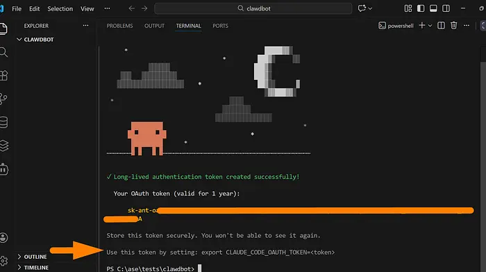
Task: Open the chat icon next to search
Action: 362,8
